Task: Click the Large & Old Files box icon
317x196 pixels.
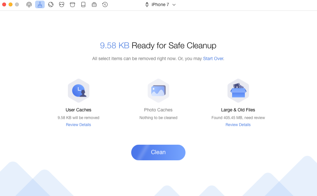Action: click(238, 91)
